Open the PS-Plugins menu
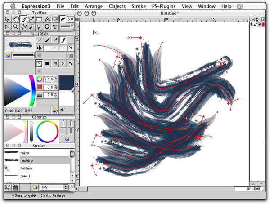The image size is (270, 204). point(164,6)
